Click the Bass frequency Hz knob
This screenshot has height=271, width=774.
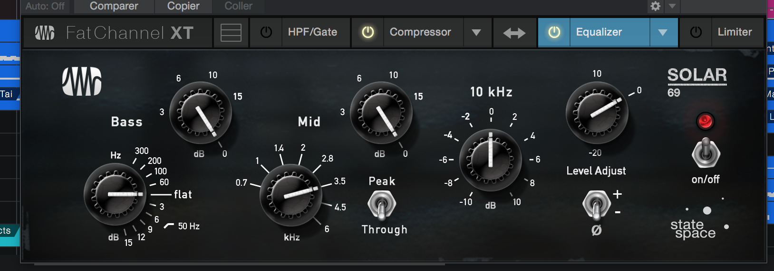coord(115,194)
